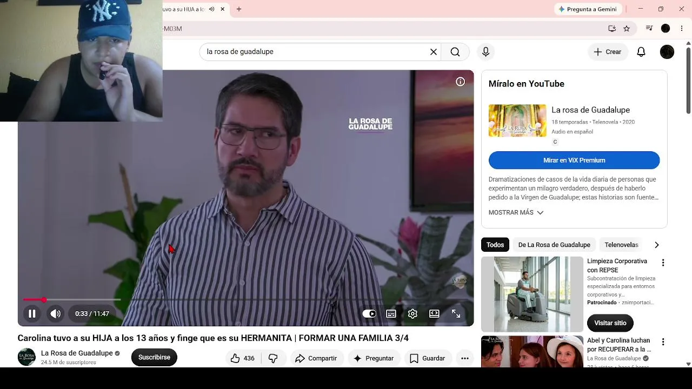Open media controls in Chrome toolbar

coord(649,29)
